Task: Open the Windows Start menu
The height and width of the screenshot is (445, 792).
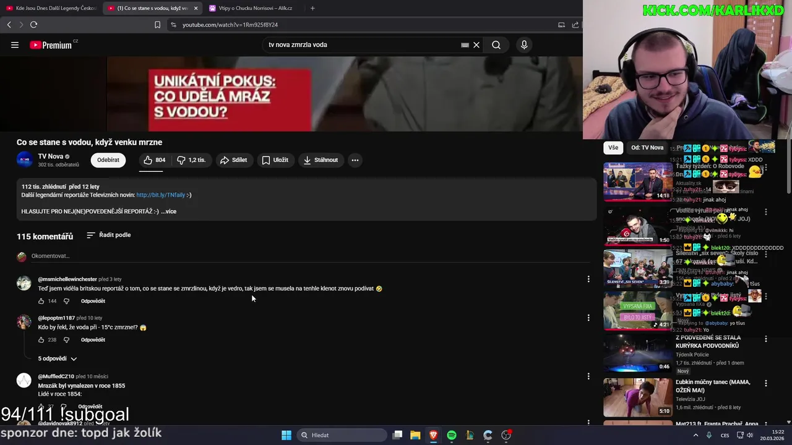Action: coord(286,435)
